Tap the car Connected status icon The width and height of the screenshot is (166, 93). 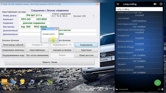pyautogui.click(x=117, y=89)
